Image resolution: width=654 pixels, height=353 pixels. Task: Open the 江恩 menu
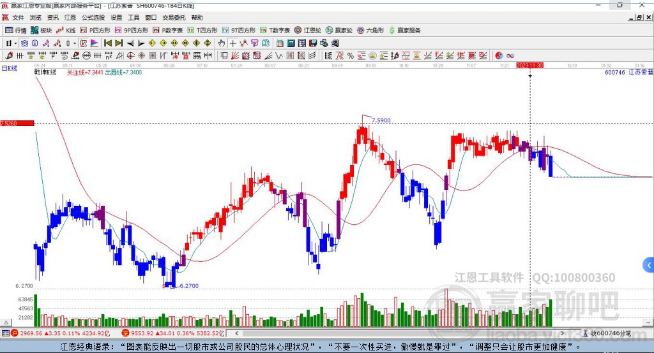(70, 17)
